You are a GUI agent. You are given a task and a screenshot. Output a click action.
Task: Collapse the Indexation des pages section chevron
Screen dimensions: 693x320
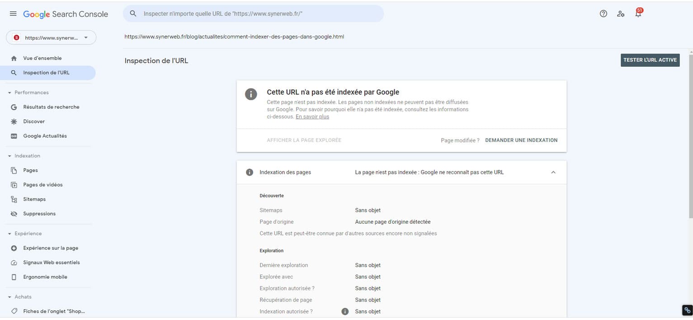[x=553, y=172]
